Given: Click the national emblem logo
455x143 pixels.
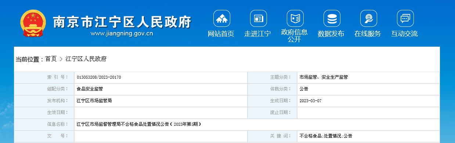Looking at the screenshot, I should click(x=33, y=23).
